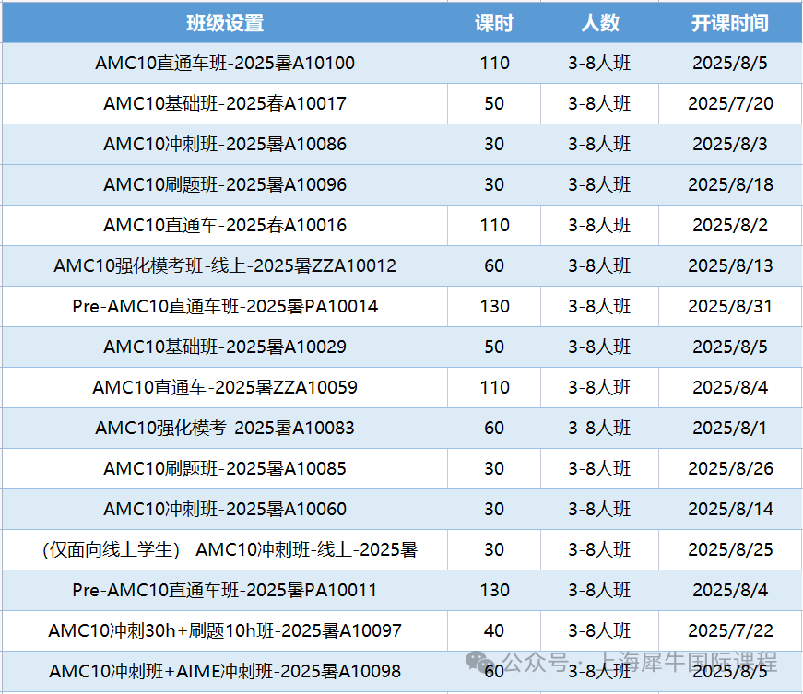
Task: Click 课时 value 110 in A10100 row
Action: [494, 63]
